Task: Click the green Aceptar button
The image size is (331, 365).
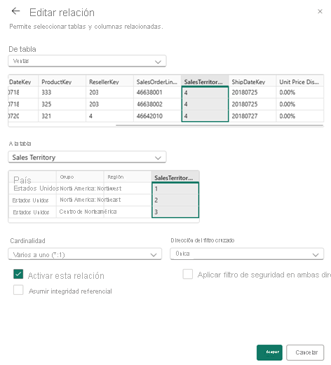Action: click(x=269, y=352)
